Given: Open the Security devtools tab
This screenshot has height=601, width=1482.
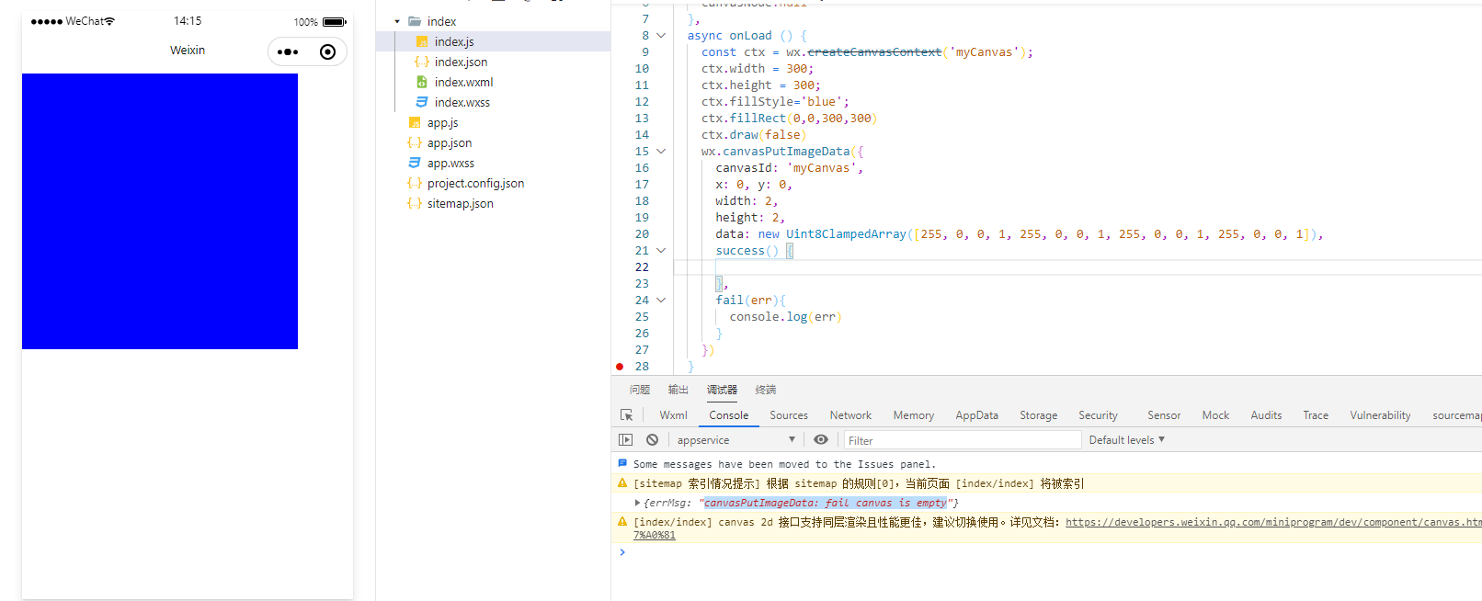Looking at the screenshot, I should (x=1098, y=415).
